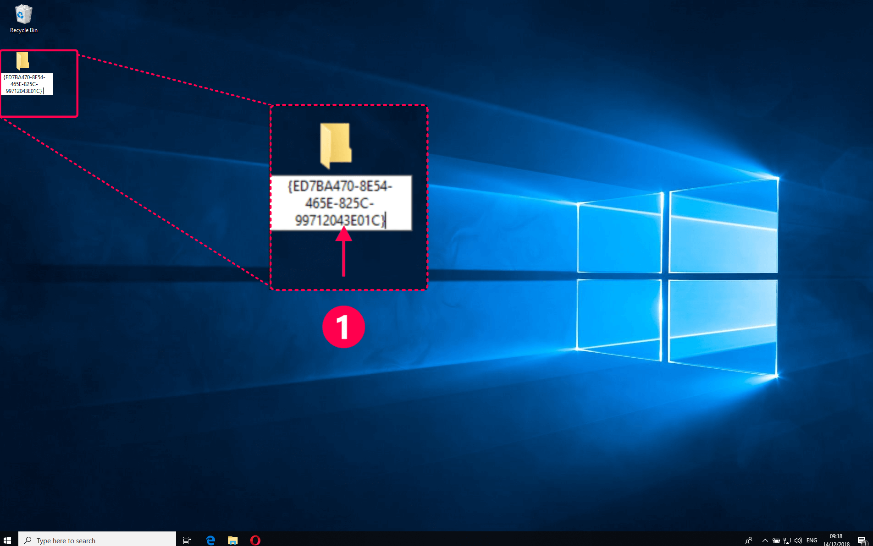Click inside the folder rename text box

(27, 84)
